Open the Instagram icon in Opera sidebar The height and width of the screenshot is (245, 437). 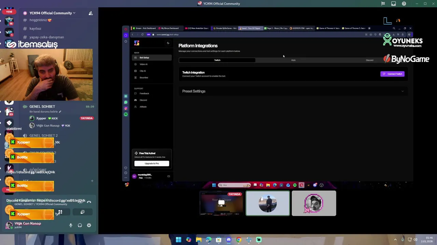126,108
